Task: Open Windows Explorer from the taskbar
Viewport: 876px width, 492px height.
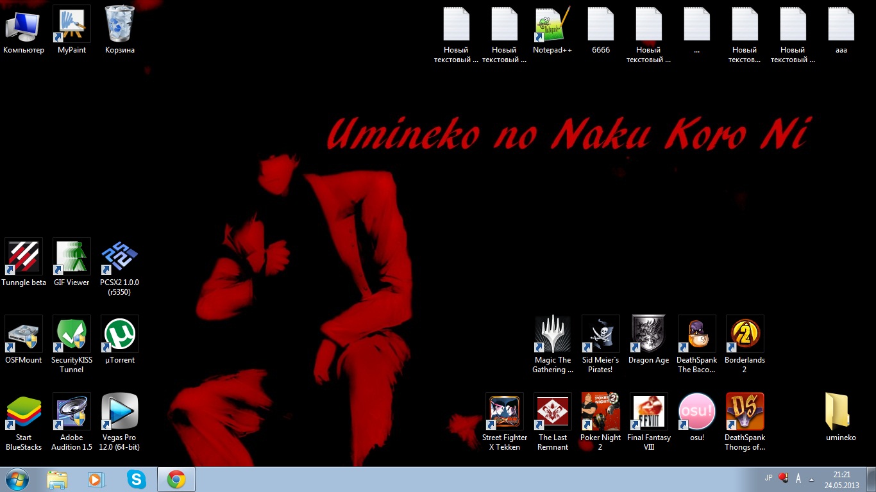Action: (x=57, y=479)
